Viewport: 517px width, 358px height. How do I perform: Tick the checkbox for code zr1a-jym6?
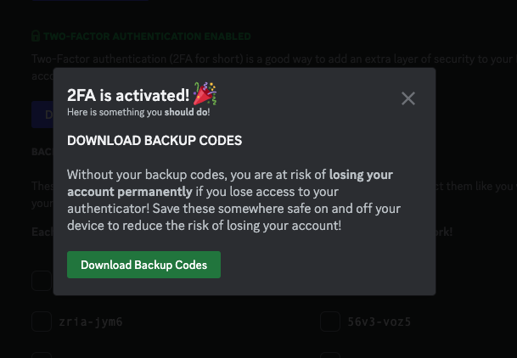tap(42, 322)
